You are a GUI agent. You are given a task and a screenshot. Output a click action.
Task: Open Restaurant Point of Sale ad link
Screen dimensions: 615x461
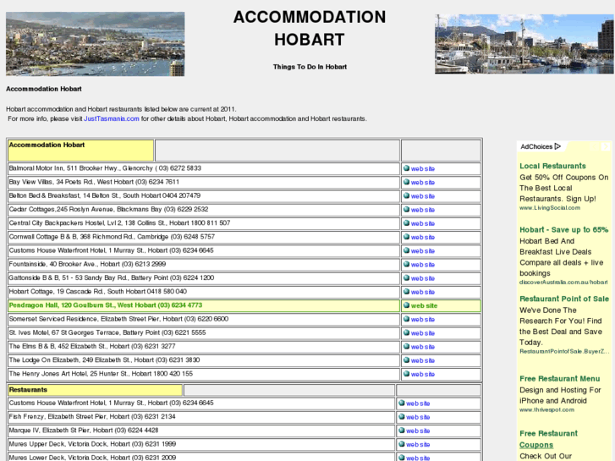pyautogui.click(x=564, y=299)
